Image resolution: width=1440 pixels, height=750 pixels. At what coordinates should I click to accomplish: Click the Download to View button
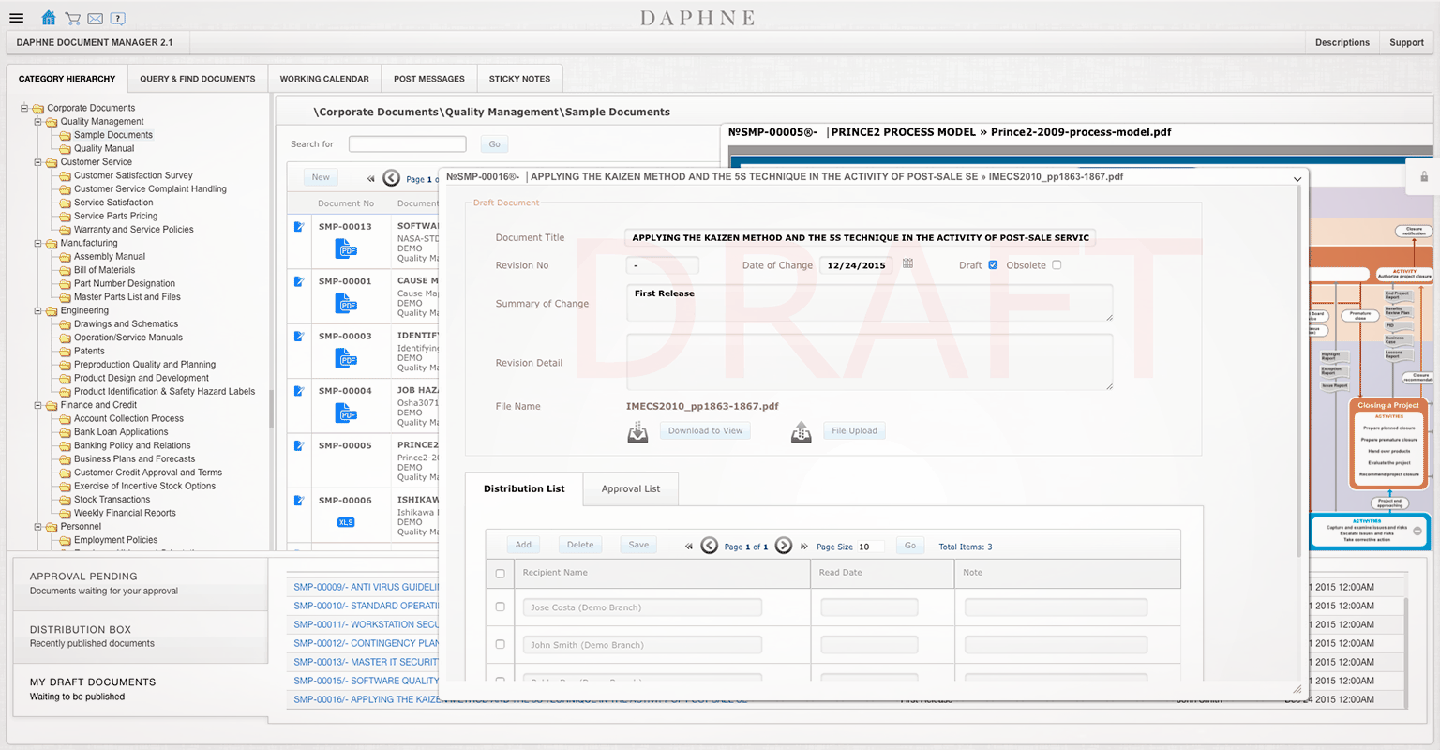(x=706, y=431)
